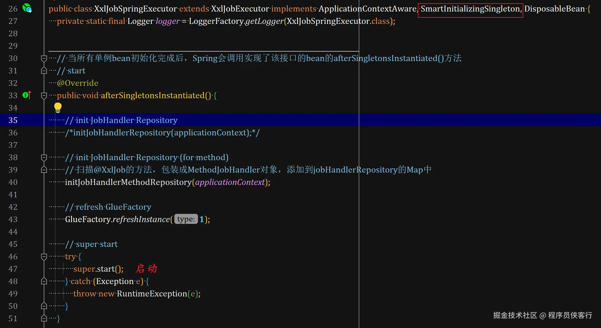Click line number 35 in the gutter

coord(13,120)
